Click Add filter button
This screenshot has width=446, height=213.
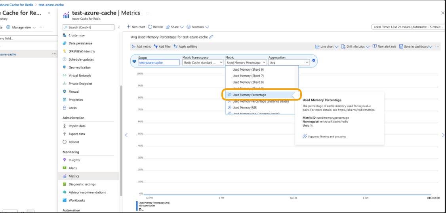[x=162, y=47]
